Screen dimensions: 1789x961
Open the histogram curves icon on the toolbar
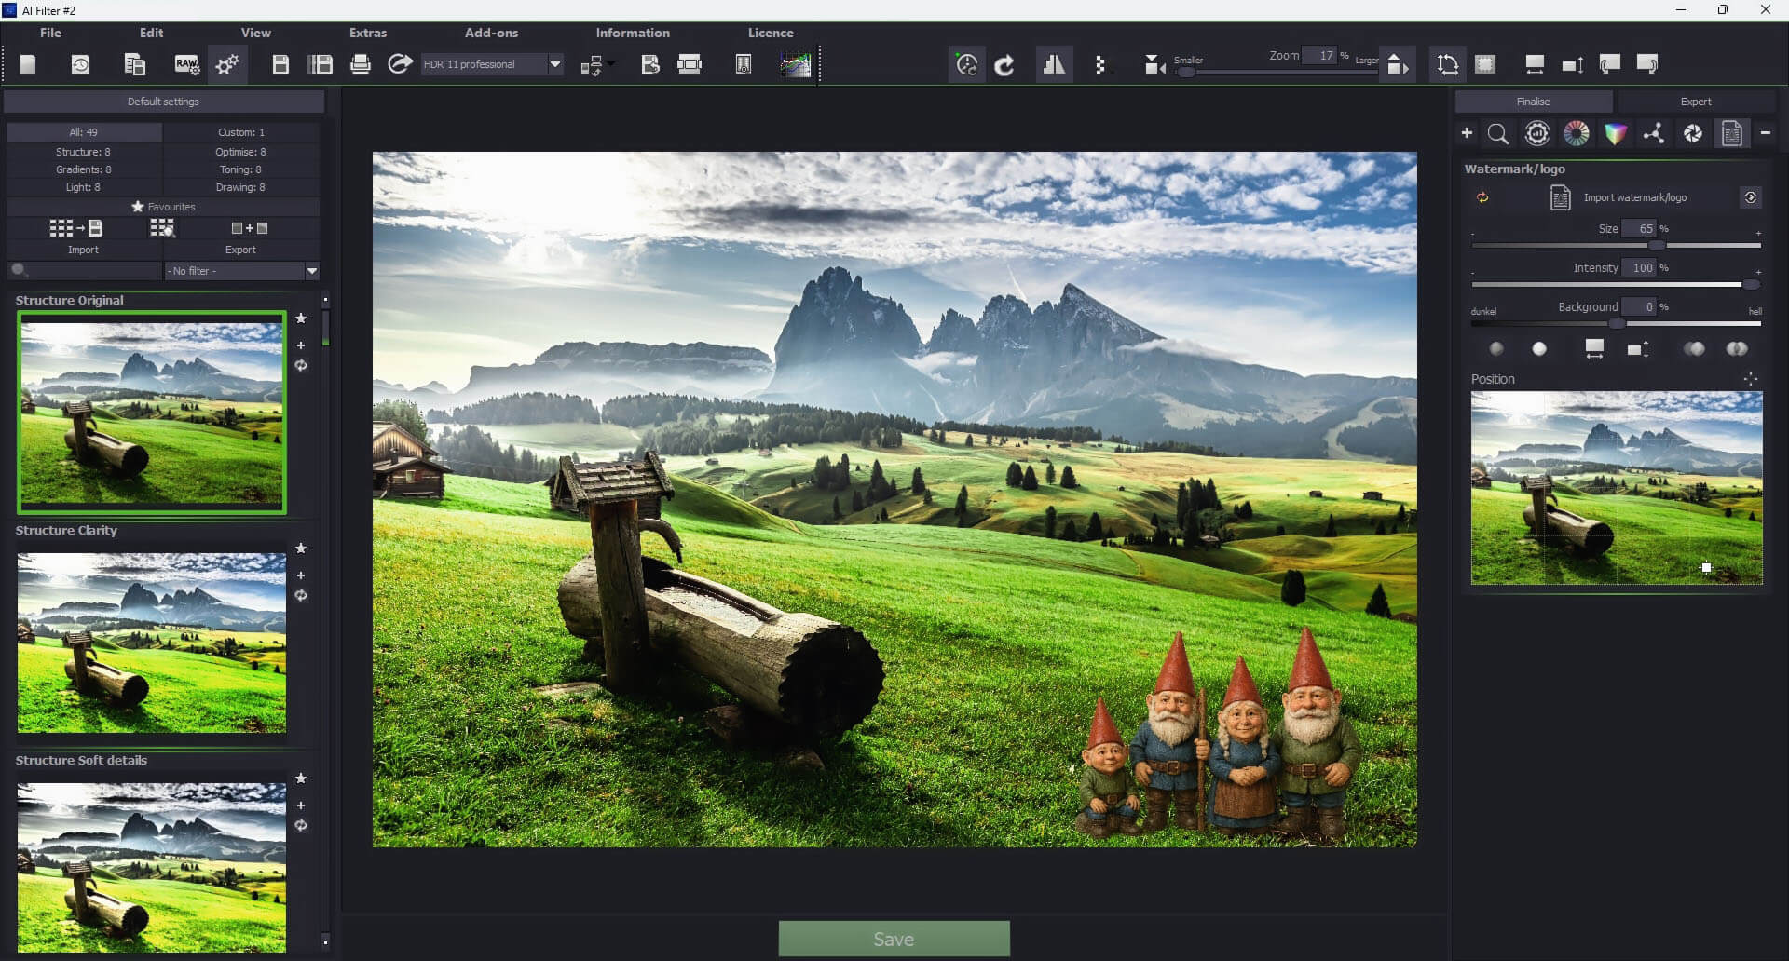[x=795, y=63]
